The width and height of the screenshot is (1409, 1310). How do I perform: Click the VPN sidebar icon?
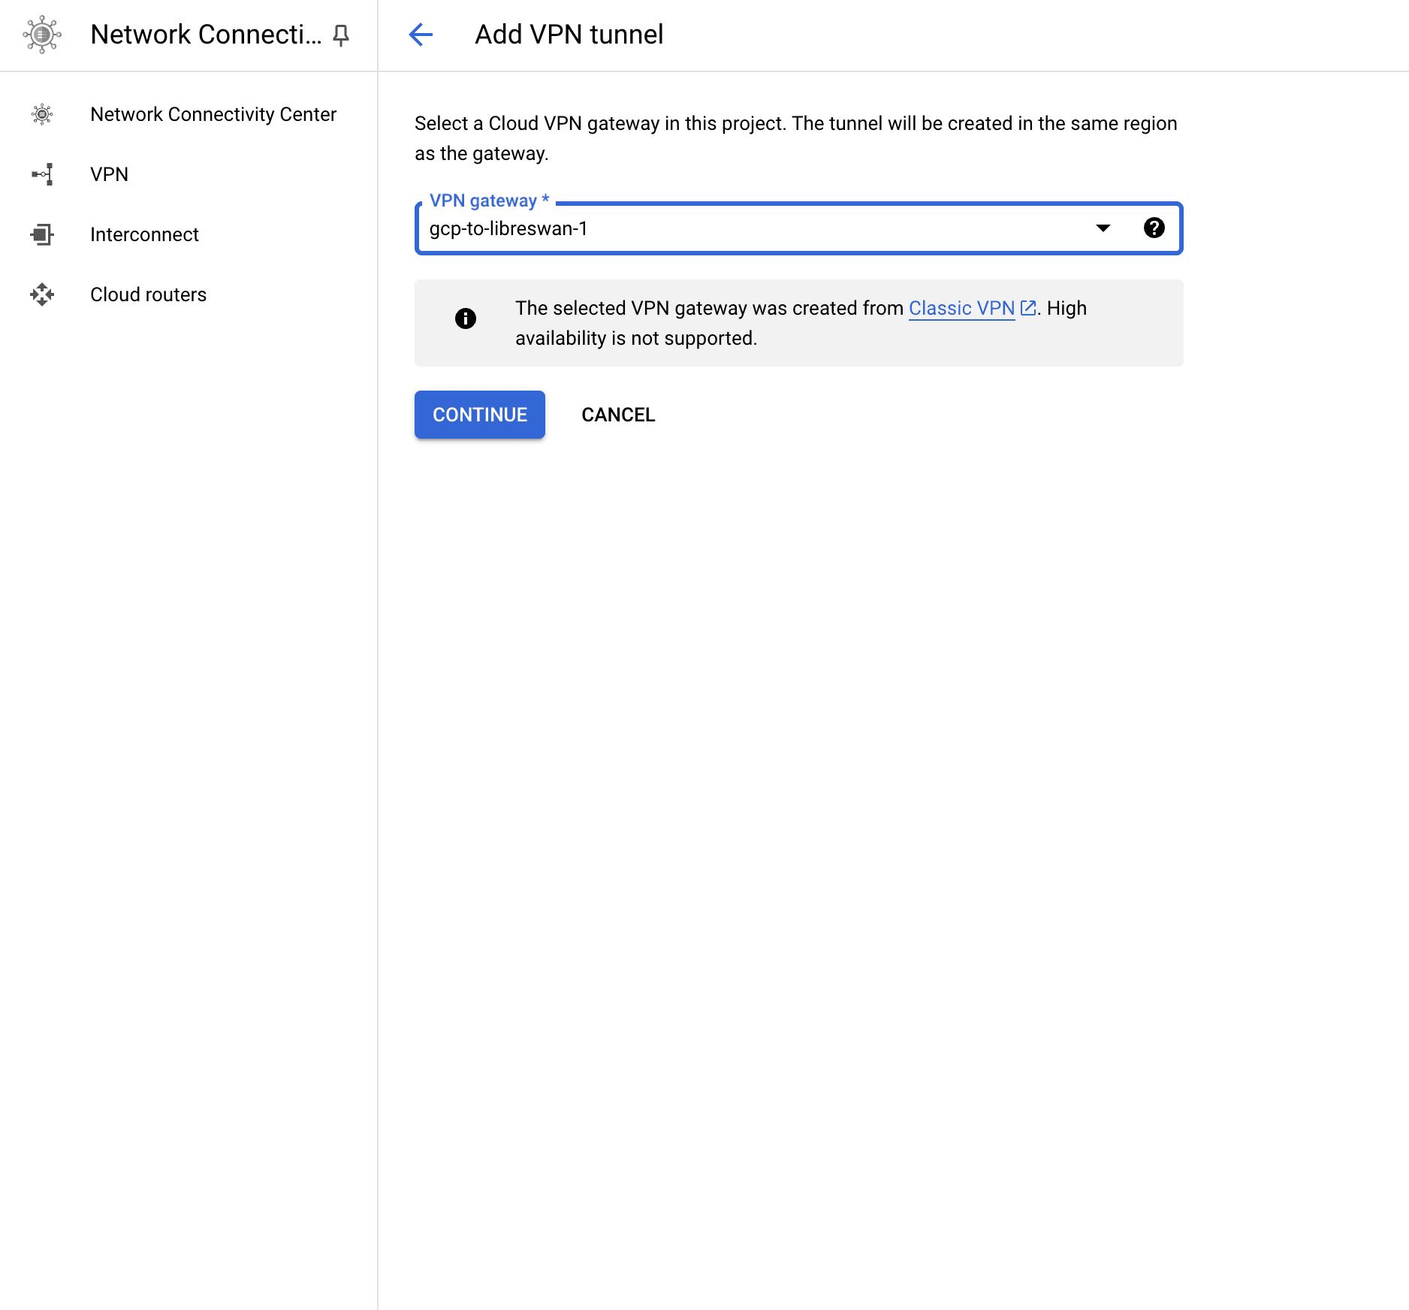pos(42,174)
